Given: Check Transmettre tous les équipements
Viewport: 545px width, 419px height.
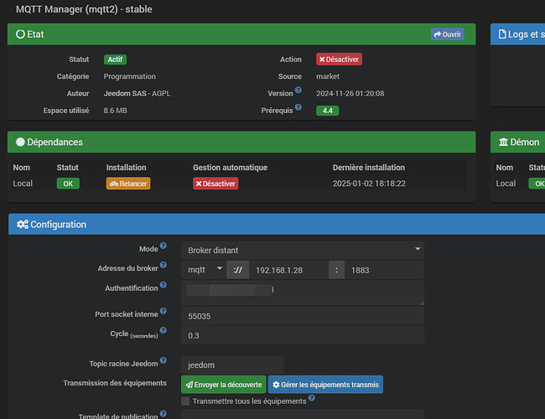Looking at the screenshot, I should point(185,401).
